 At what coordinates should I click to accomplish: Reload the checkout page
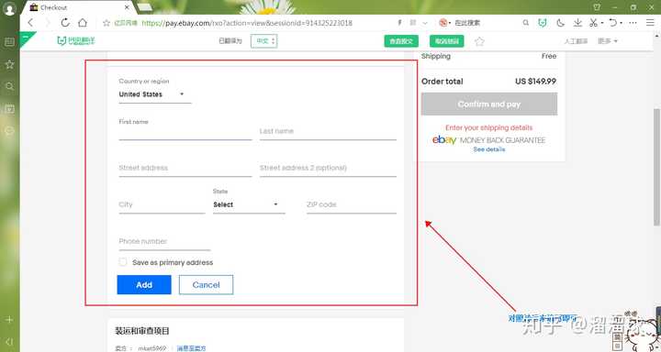(x=65, y=23)
